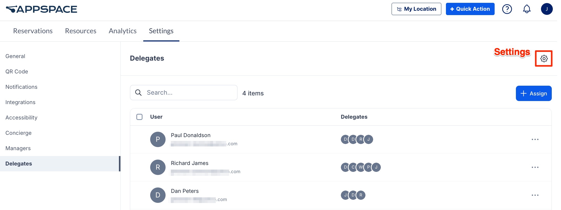This screenshot has width=561, height=210.
Task: Switch to the Reservations tab
Action: [33, 31]
